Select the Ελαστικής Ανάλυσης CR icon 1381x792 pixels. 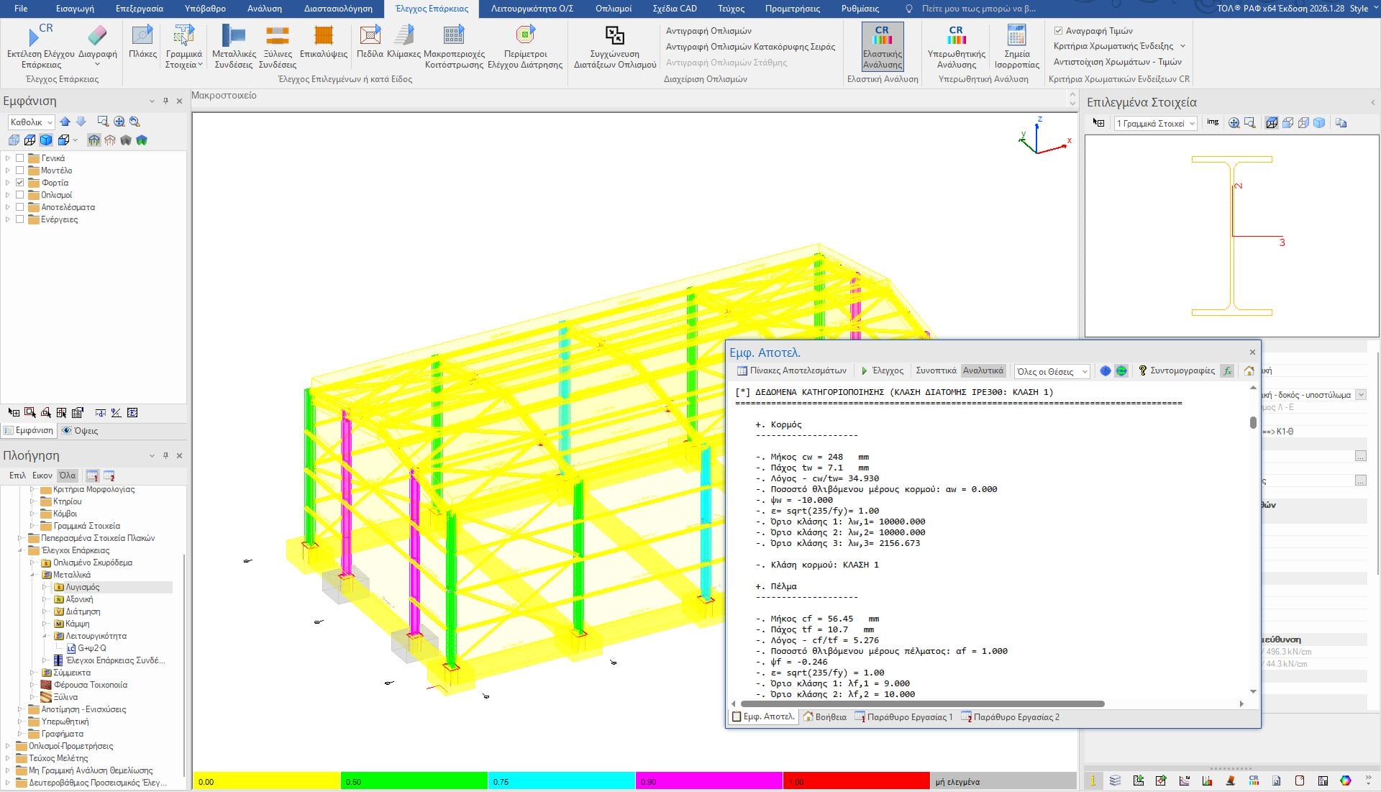(883, 35)
